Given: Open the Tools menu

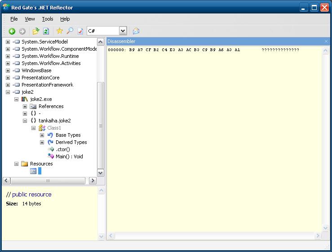Looking at the screenshot, I should point(48,19).
